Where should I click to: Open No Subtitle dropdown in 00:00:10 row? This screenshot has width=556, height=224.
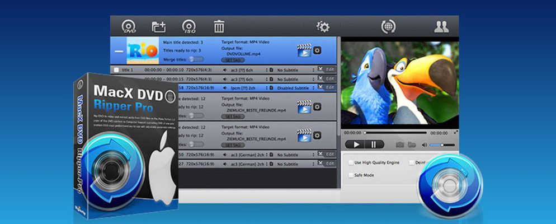click(295, 70)
